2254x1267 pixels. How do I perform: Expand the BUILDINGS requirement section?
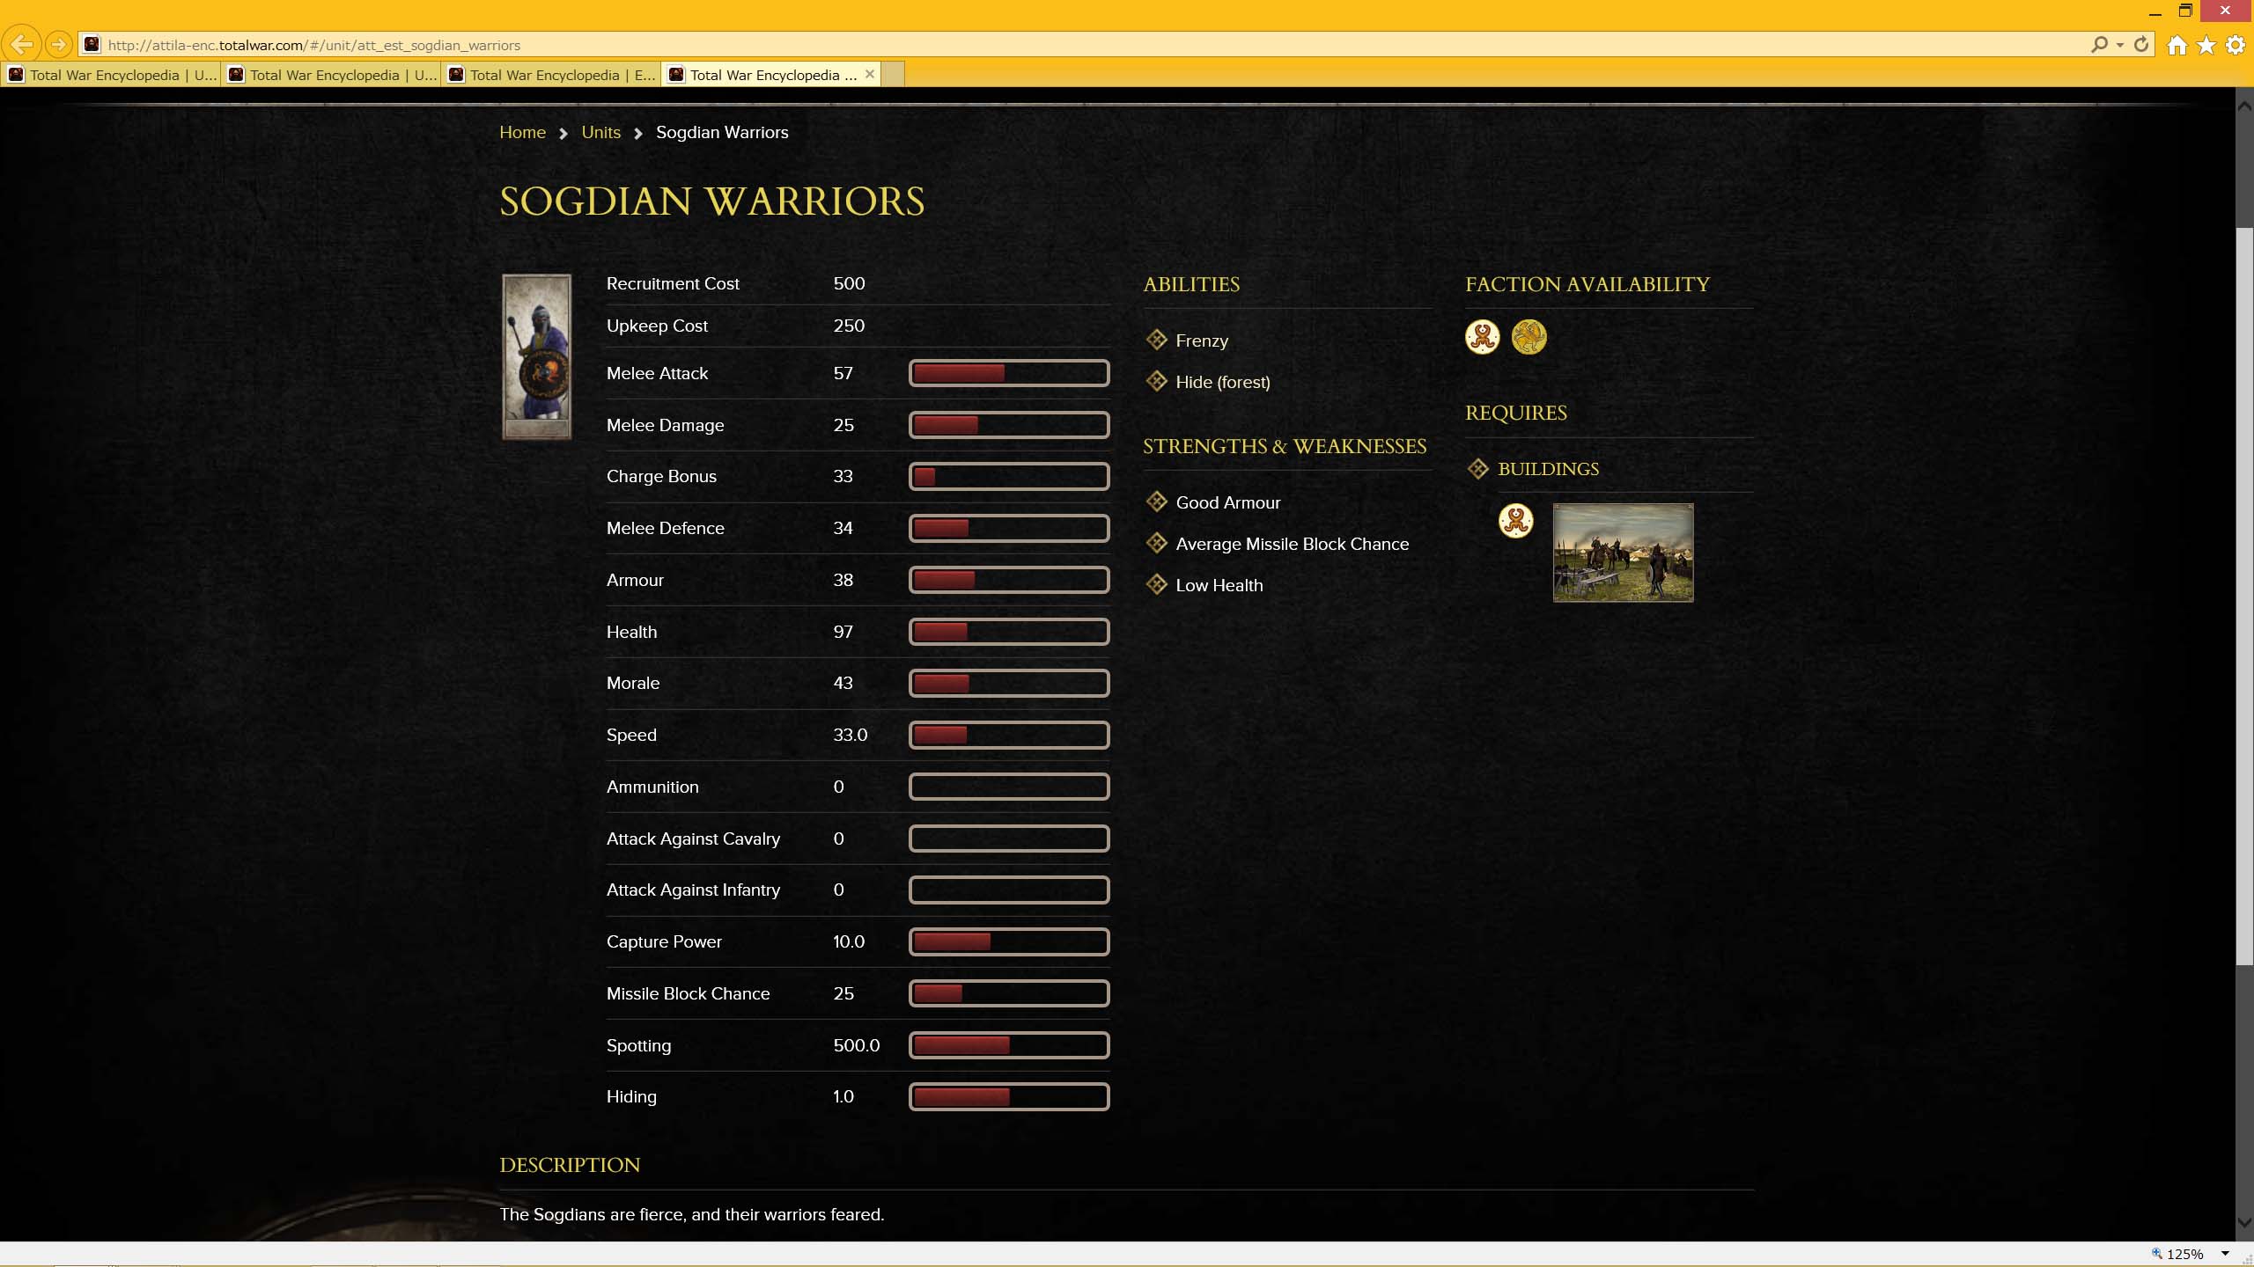tap(1548, 469)
